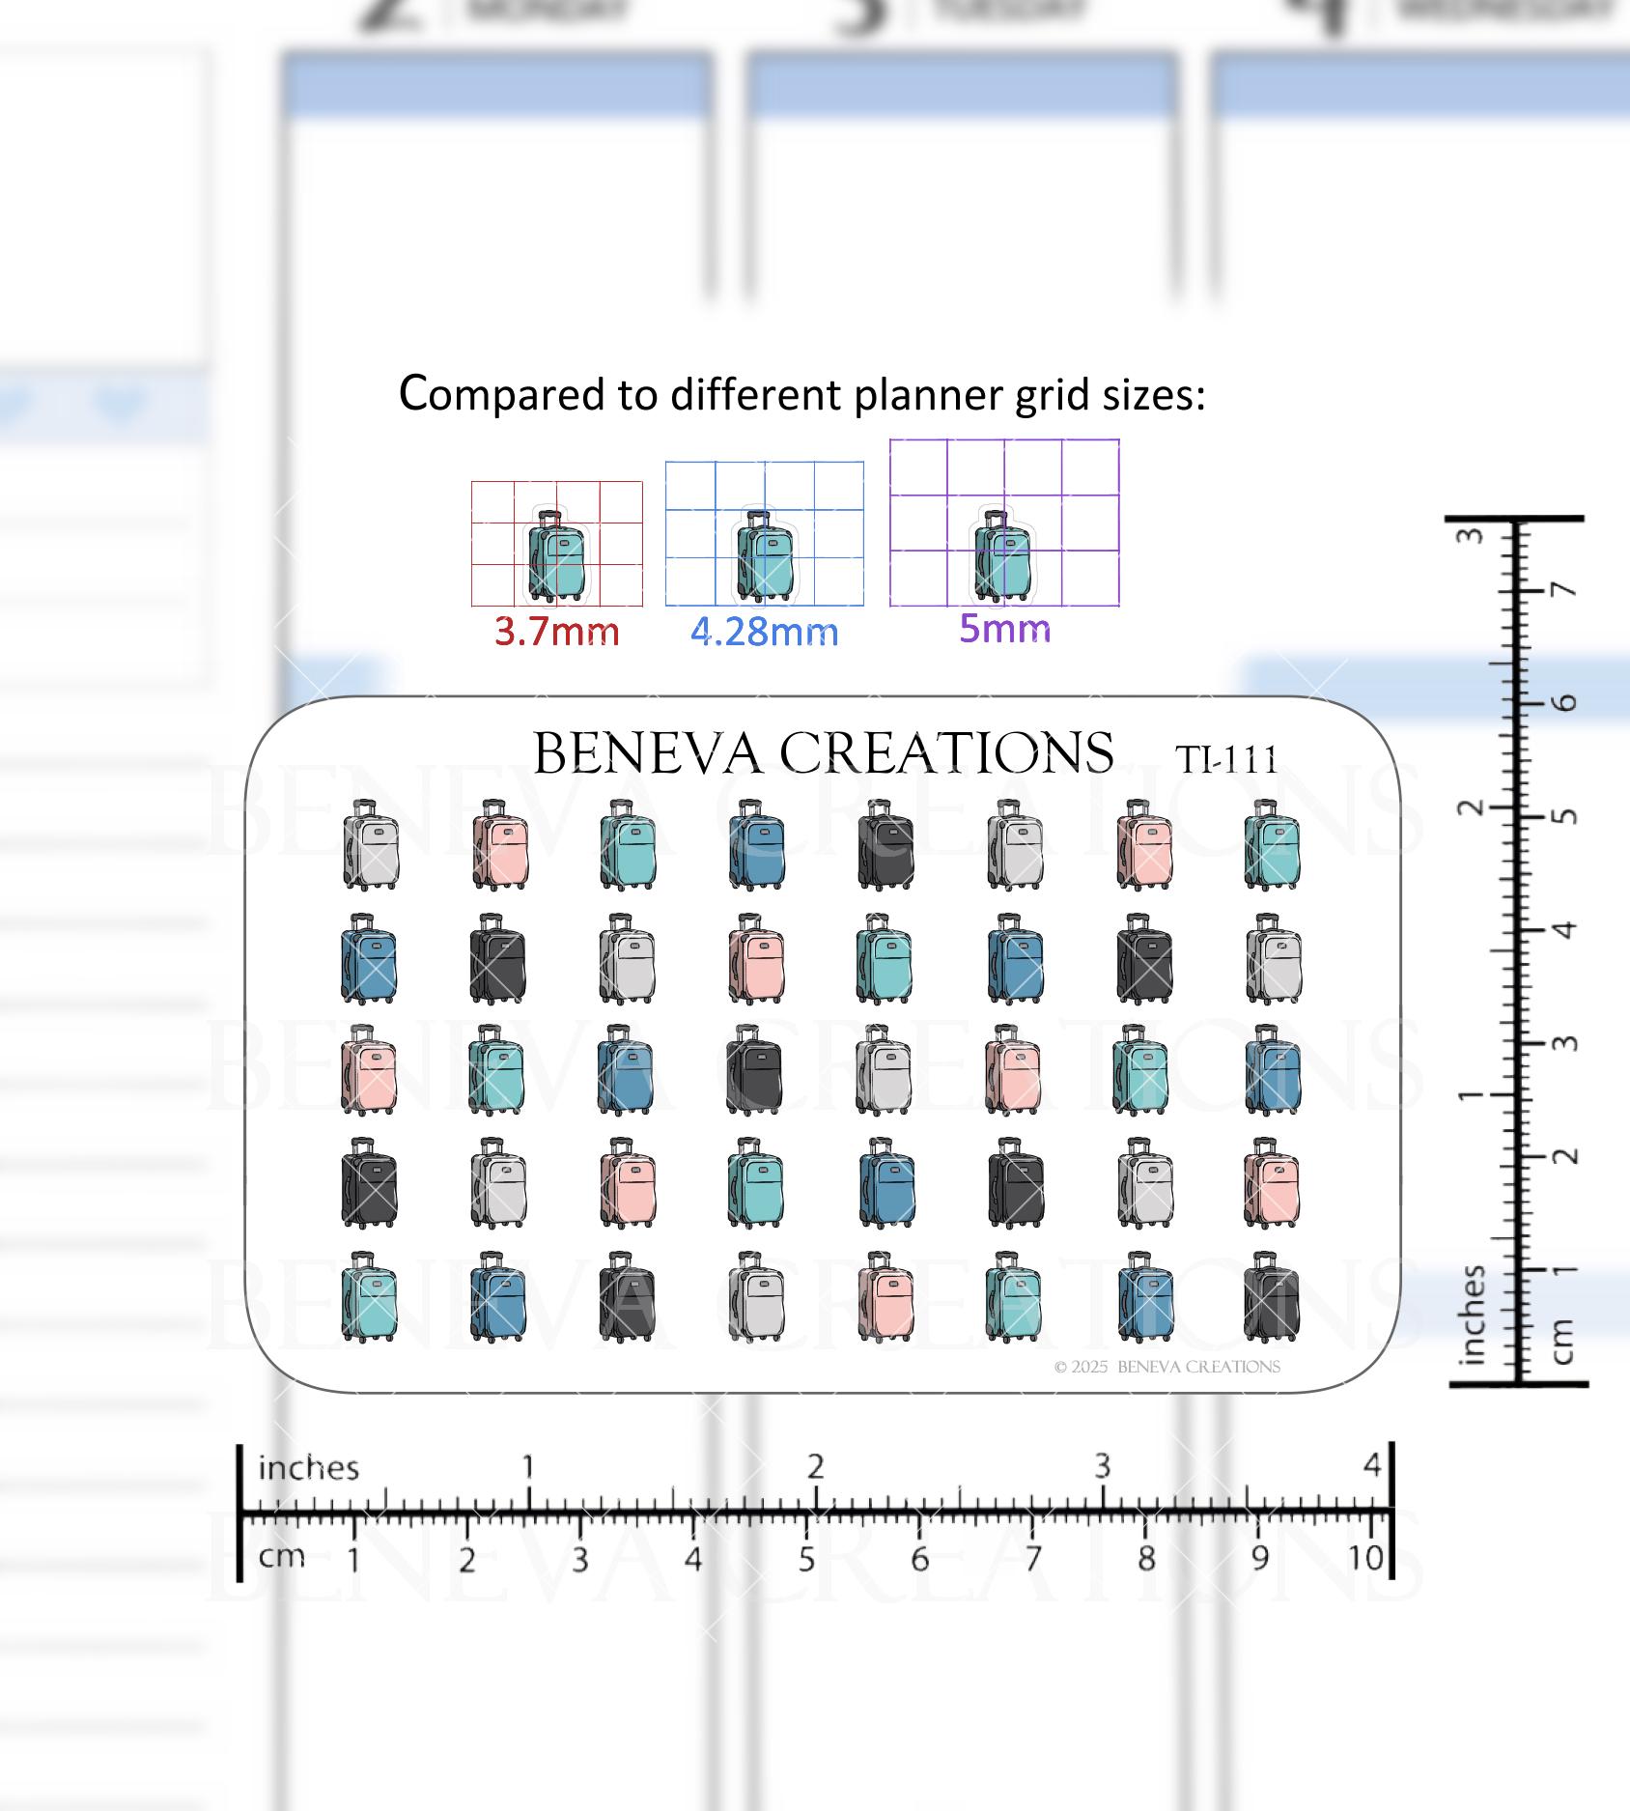
Task: Click the 5 cm mark on the horizontal ruler
Action: pos(806,1559)
